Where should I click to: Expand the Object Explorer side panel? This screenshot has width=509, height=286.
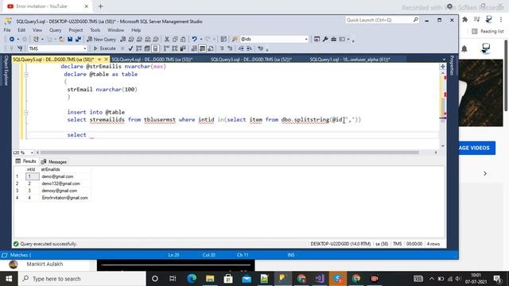click(x=6, y=71)
